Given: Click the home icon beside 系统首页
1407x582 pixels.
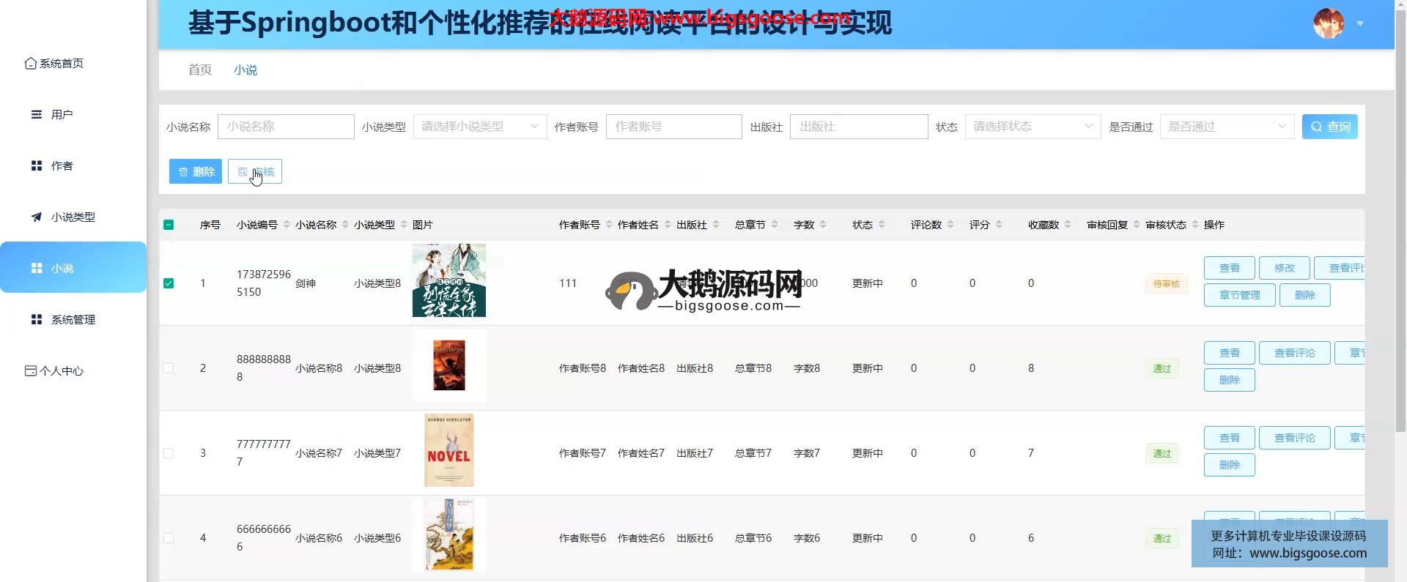Looking at the screenshot, I should tap(30, 64).
